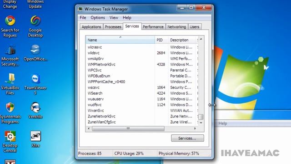Click the CPU Usage: 29% status entry
The image size is (291, 164).
click(129, 154)
